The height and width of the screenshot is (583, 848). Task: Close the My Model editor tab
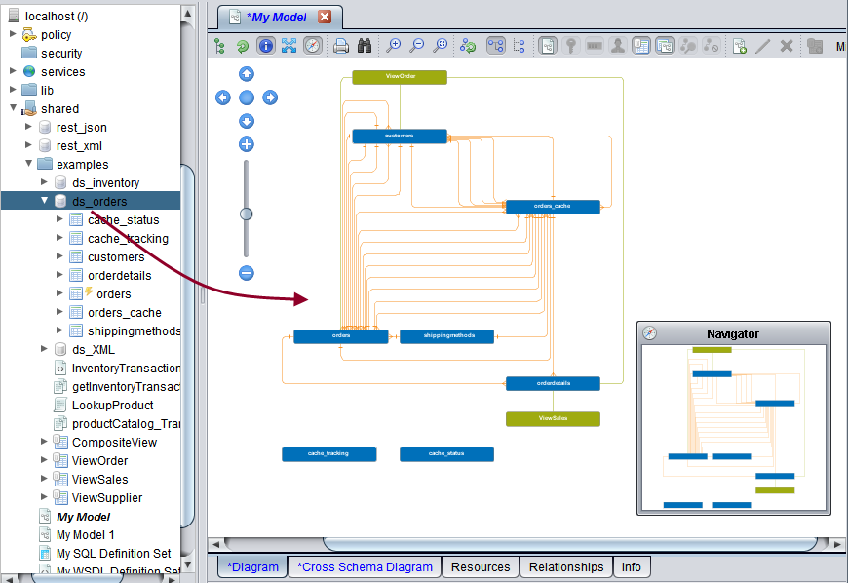pos(325,17)
